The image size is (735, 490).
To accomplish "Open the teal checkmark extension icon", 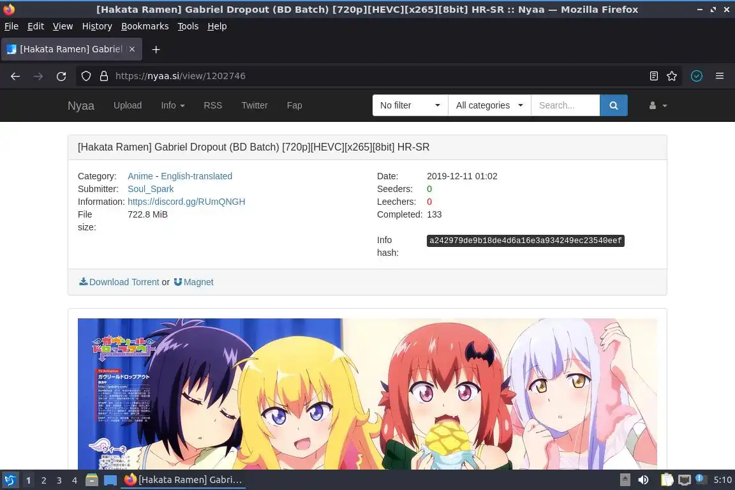I will click(697, 76).
